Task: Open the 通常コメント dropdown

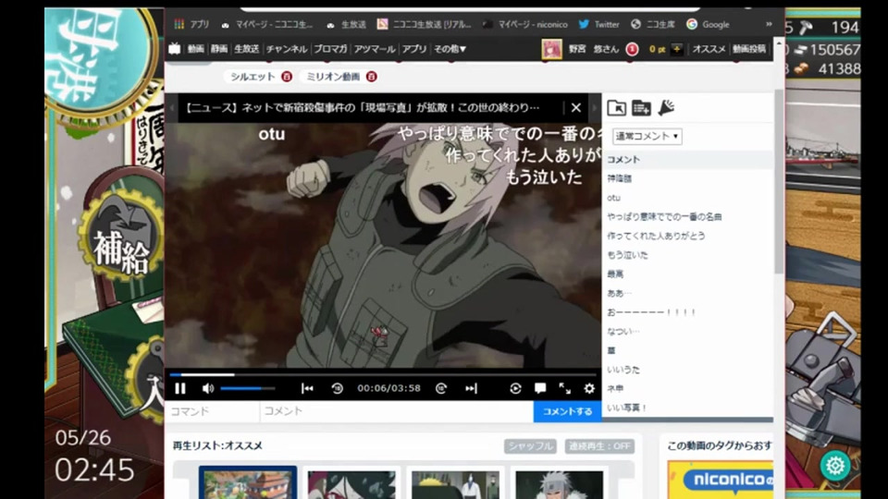Action: pos(647,137)
